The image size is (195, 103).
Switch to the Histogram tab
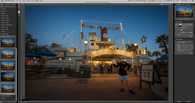coord(188,4)
